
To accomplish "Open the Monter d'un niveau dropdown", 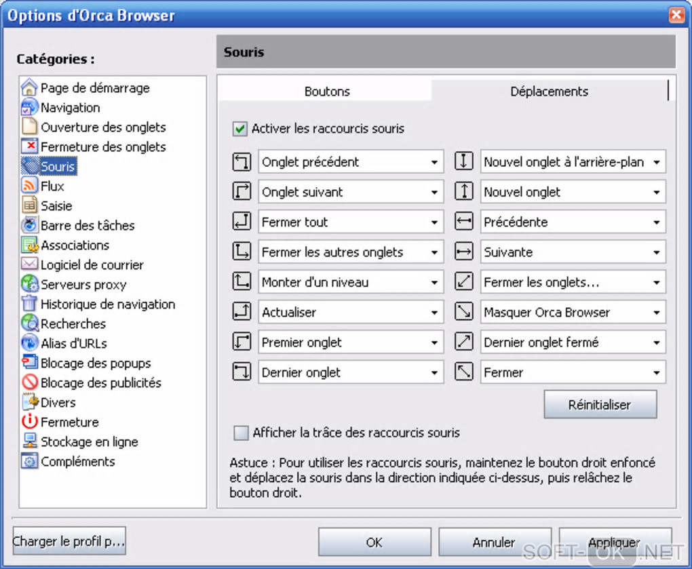I will (x=351, y=282).
